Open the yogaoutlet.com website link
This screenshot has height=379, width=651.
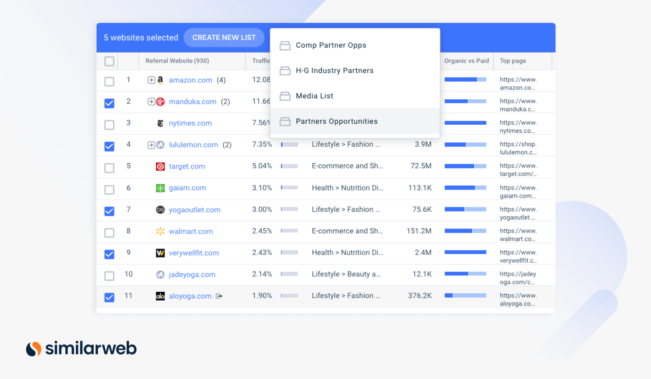(x=194, y=210)
